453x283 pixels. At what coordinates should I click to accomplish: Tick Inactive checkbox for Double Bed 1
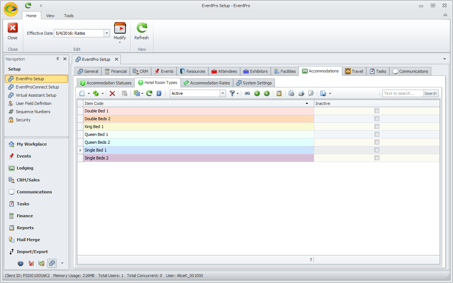[377, 111]
